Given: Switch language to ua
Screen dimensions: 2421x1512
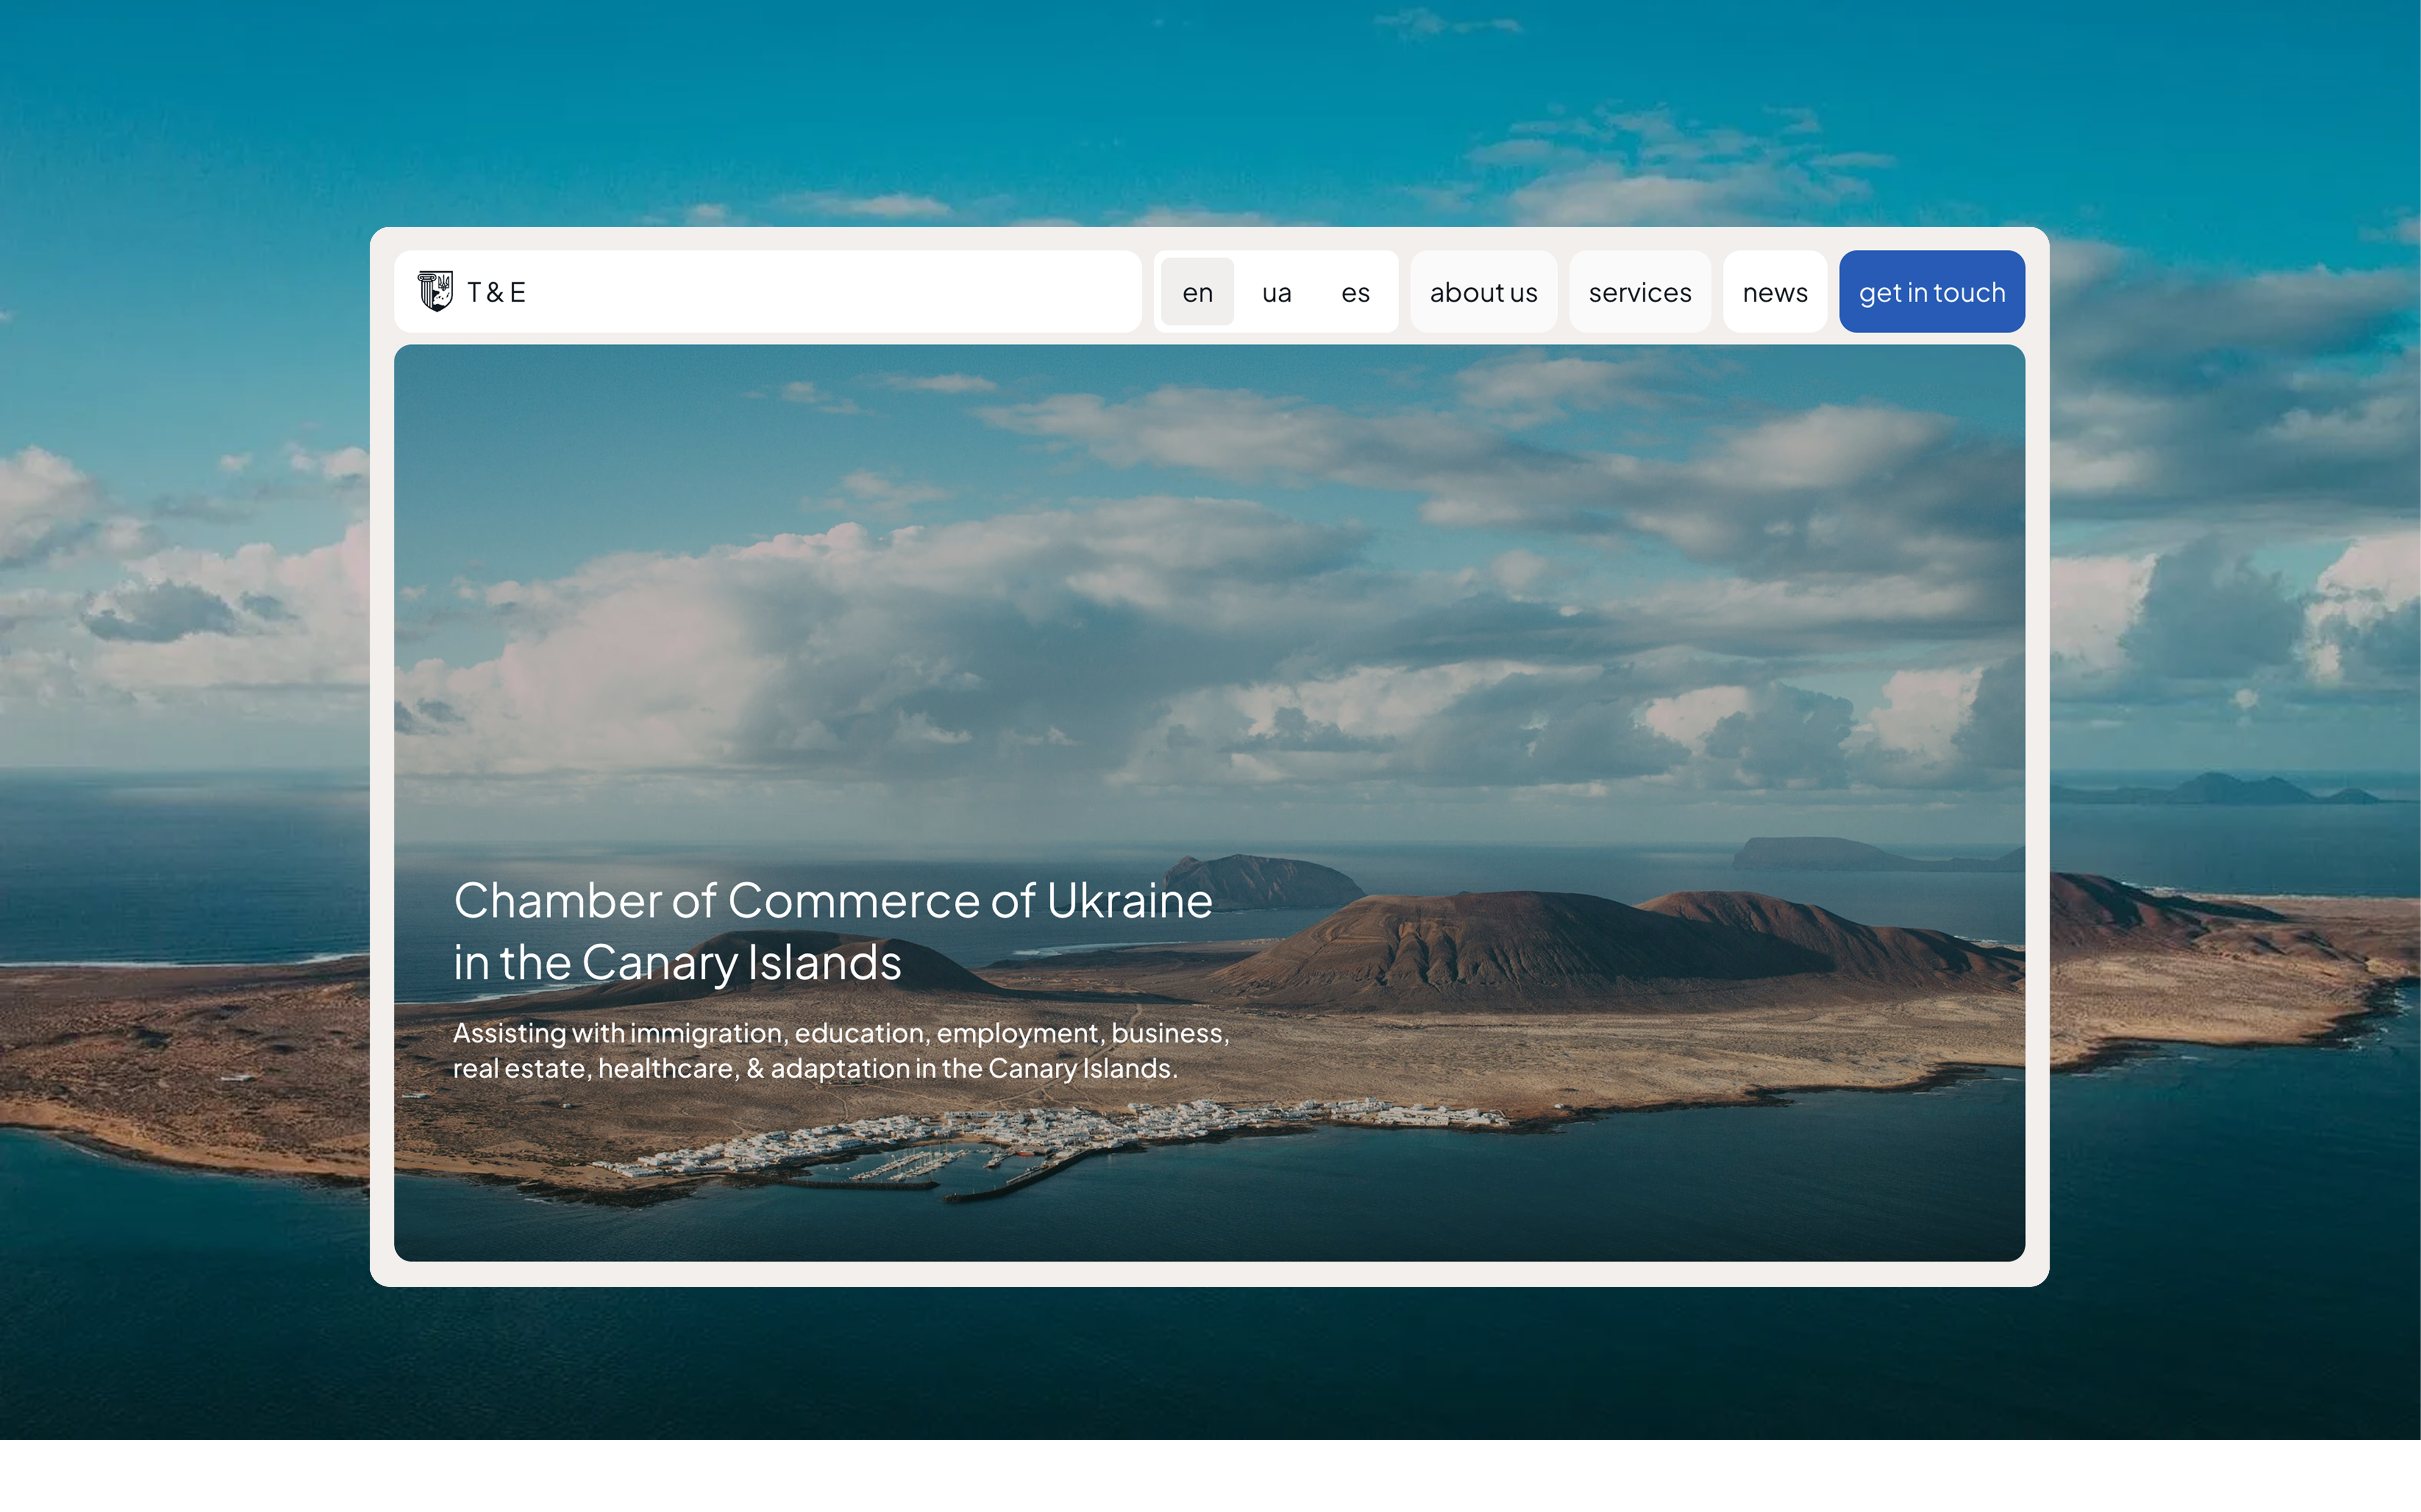Looking at the screenshot, I should [1276, 292].
